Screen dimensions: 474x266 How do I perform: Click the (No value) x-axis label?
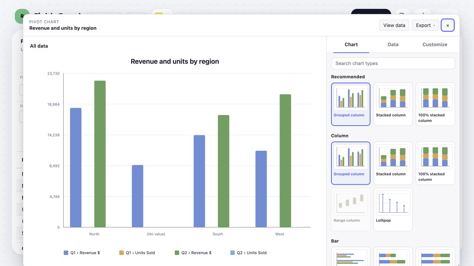pos(156,234)
